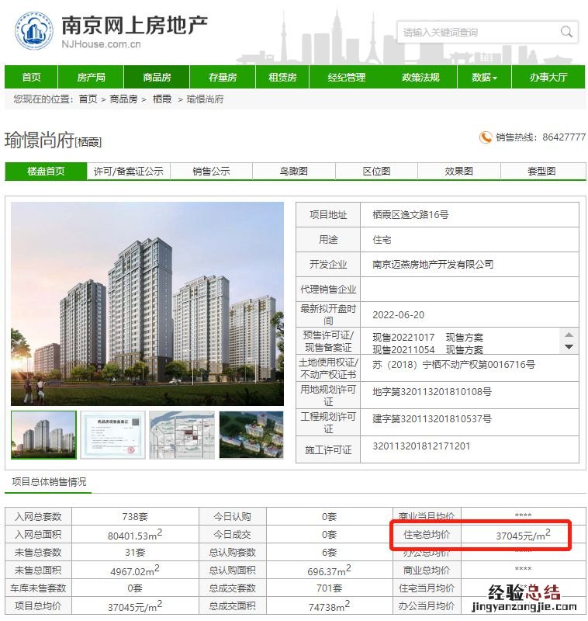Select the location map thumbnail
The height and width of the screenshot is (621, 588).
[182, 435]
